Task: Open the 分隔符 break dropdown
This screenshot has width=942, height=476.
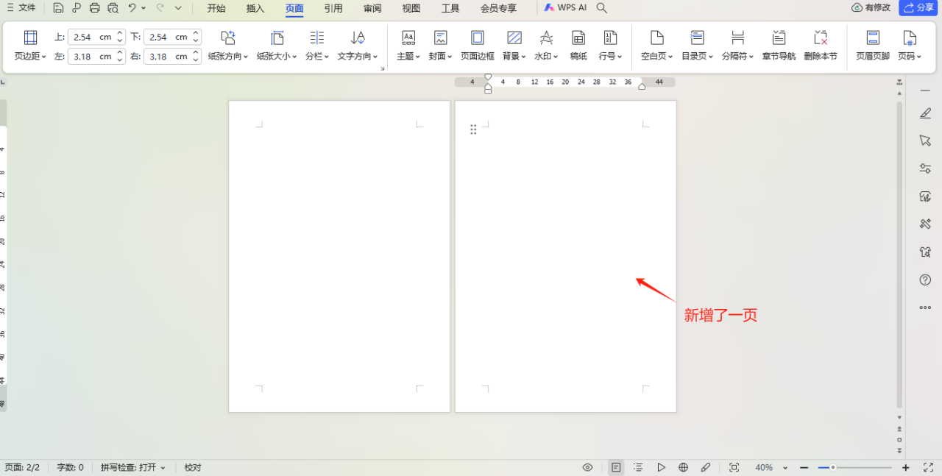Action: point(738,46)
